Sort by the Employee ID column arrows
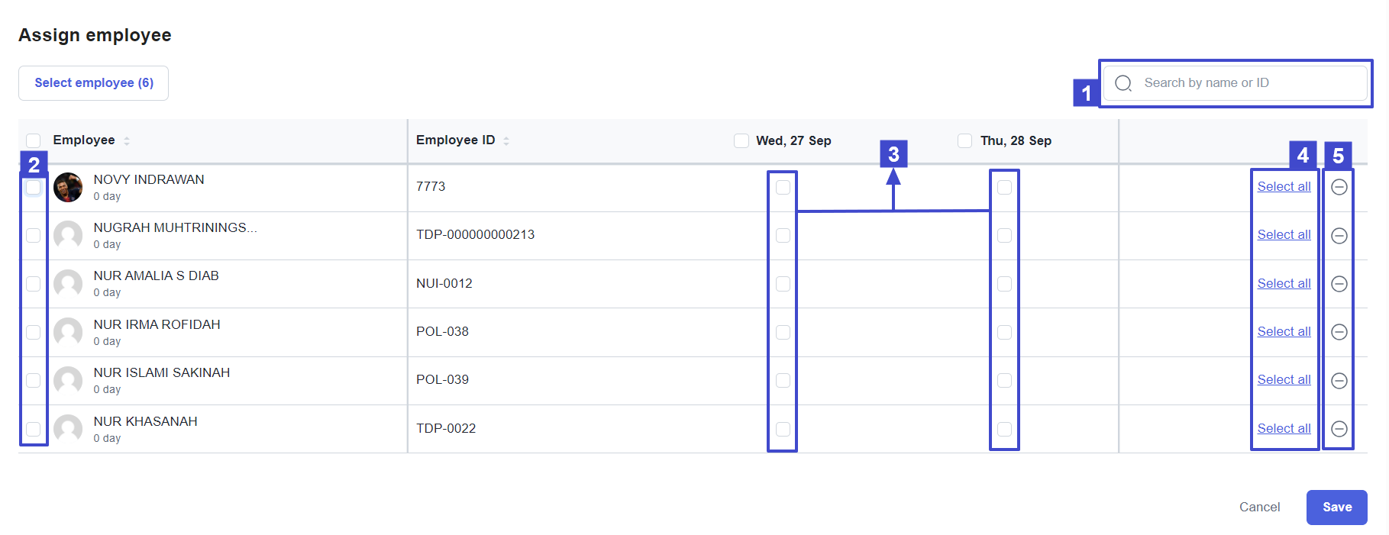Image resolution: width=1389 pixels, height=535 pixels. [x=506, y=140]
